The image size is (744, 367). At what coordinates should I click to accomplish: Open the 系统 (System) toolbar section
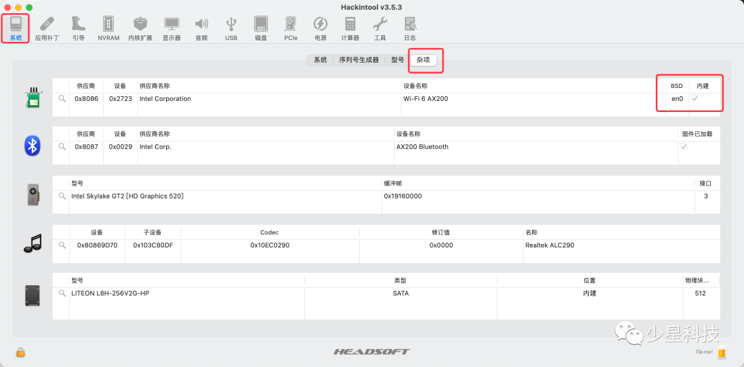coord(16,28)
